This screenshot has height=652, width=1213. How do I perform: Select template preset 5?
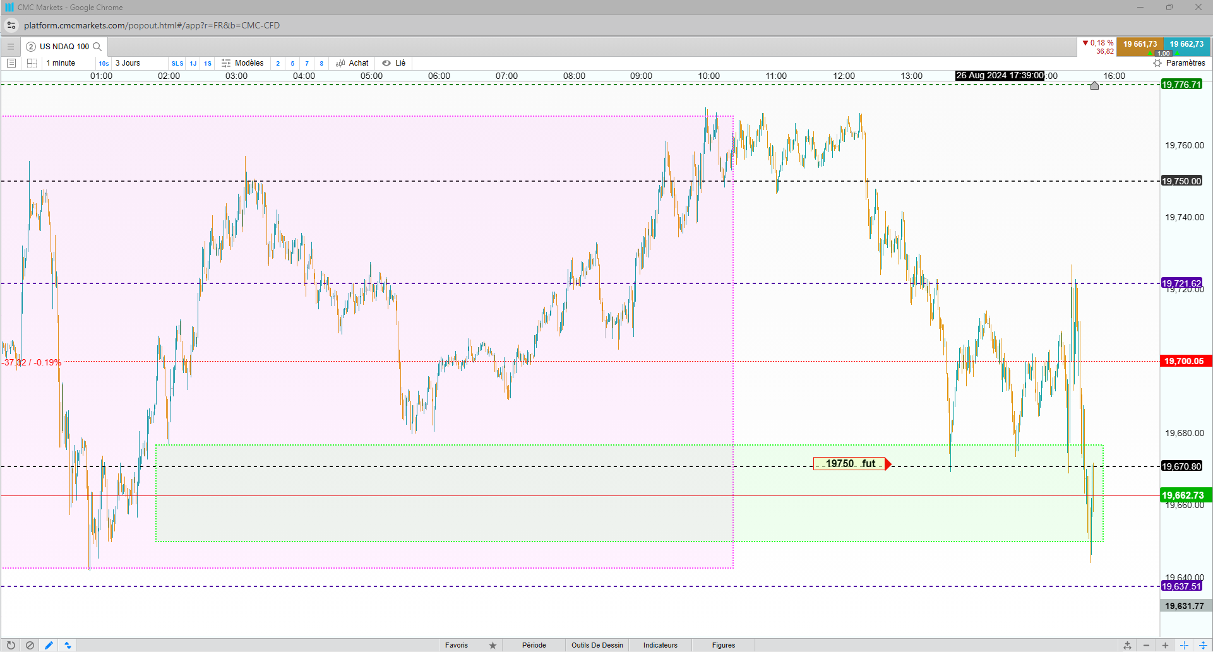coord(292,63)
